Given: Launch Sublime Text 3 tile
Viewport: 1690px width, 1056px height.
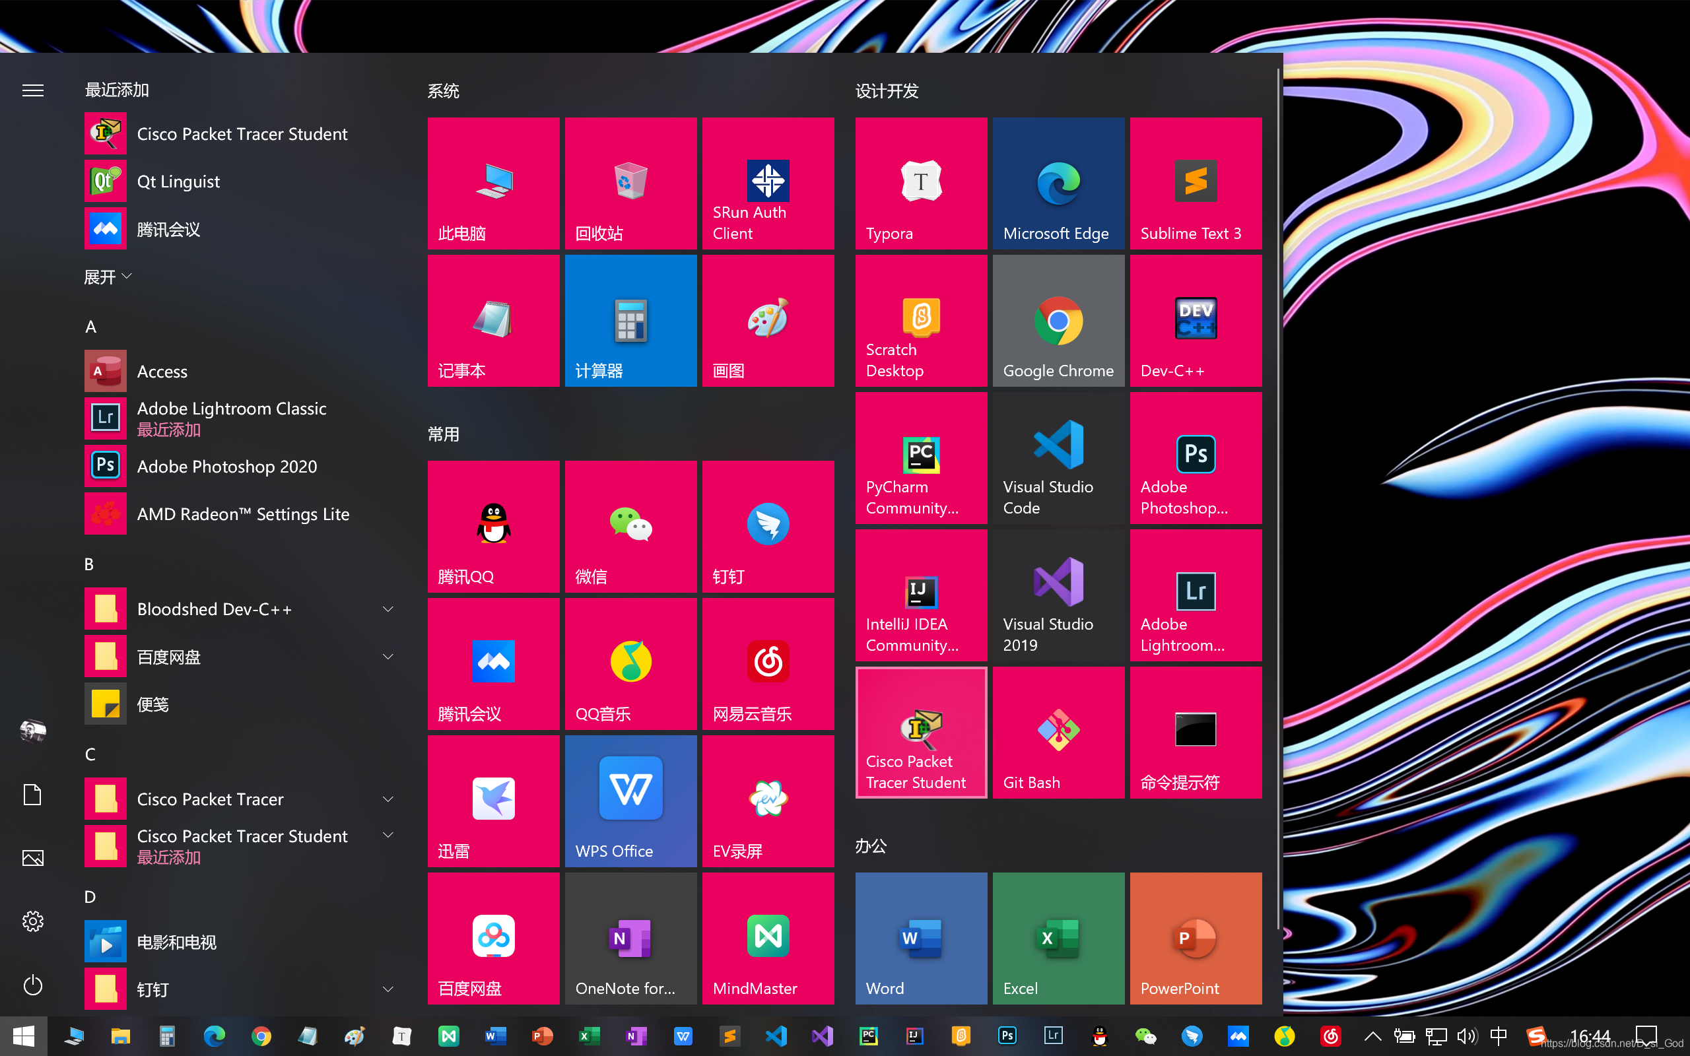Looking at the screenshot, I should point(1195,183).
